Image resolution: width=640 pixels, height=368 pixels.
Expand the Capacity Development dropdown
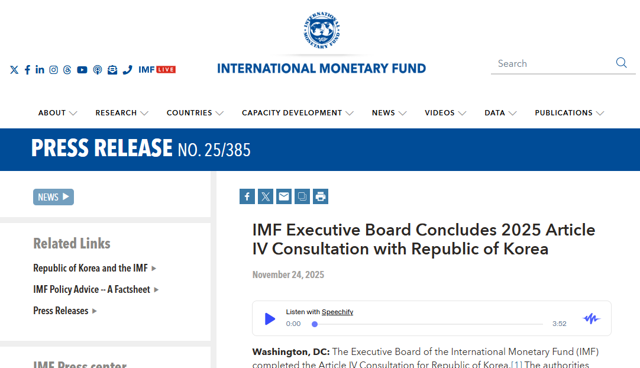[297, 113]
